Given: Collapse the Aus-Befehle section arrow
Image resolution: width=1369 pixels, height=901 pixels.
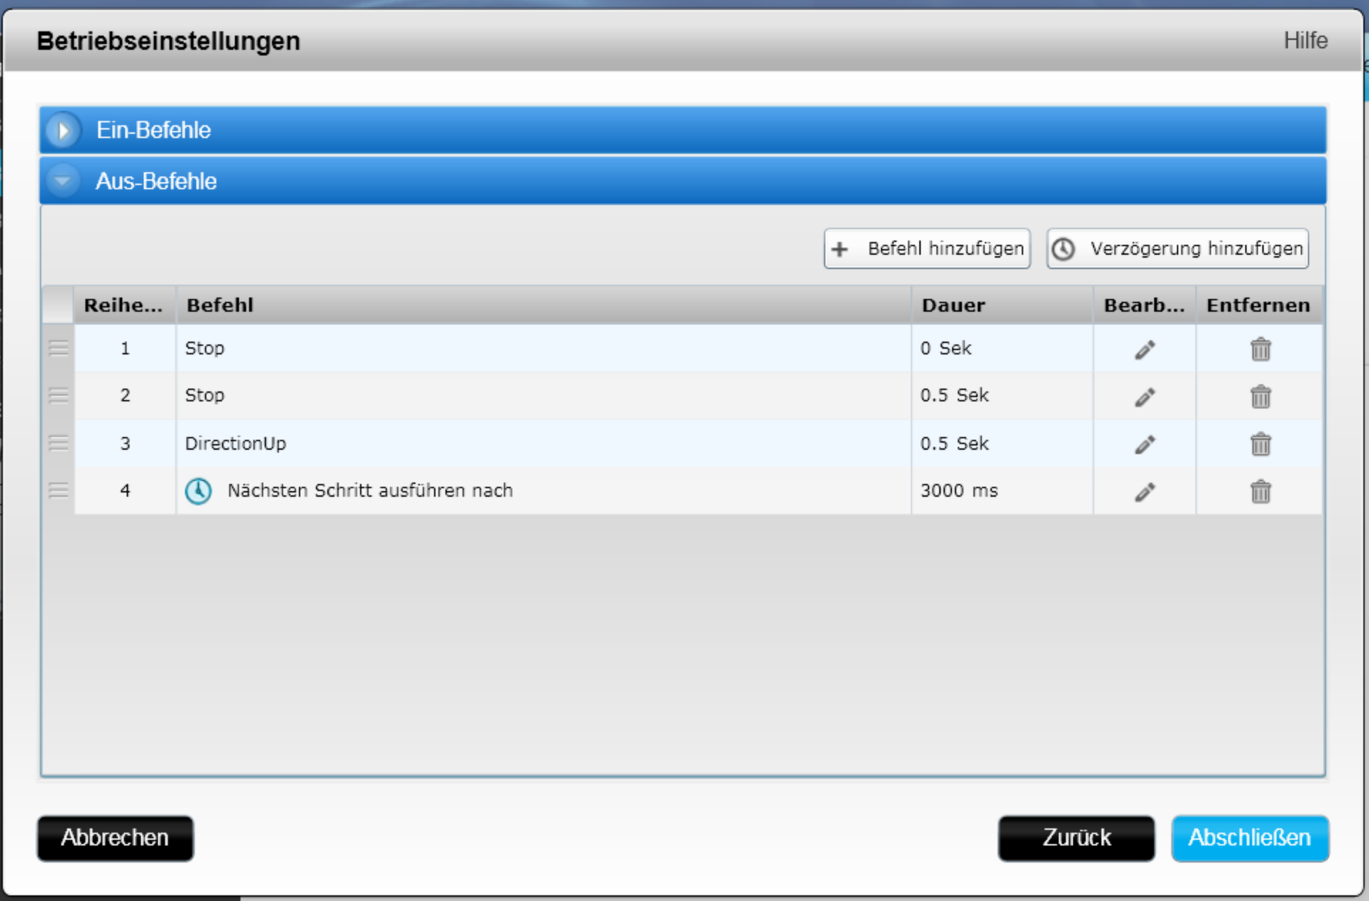Looking at the screenshot, I should tap(63, 181).
